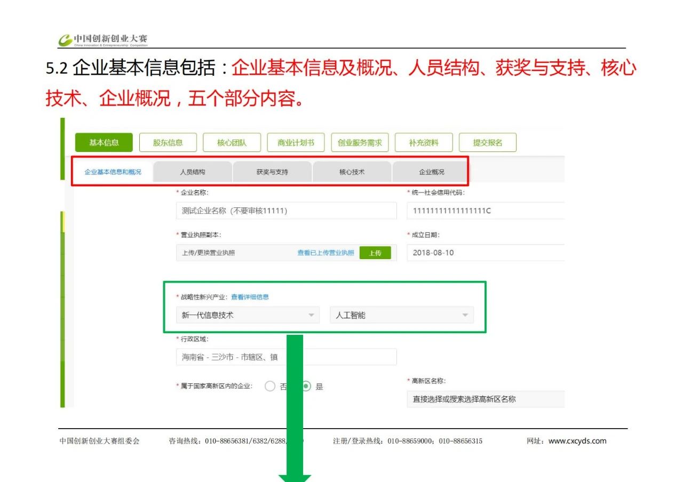Select the 企业概况 sub-tab
Image resolution: width=683 pixels, height=482 pixels.
[x=431, y=172]
